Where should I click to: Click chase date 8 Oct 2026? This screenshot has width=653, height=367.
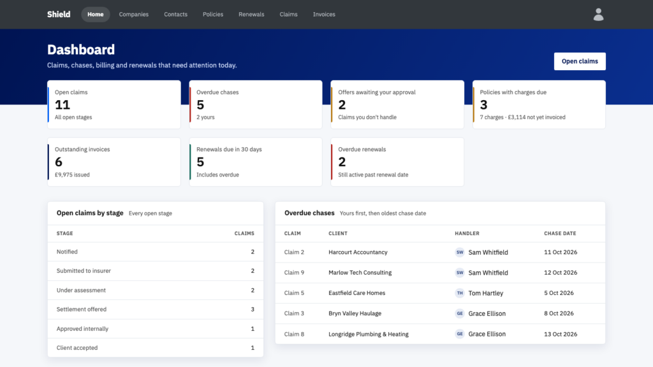[559, 313]
